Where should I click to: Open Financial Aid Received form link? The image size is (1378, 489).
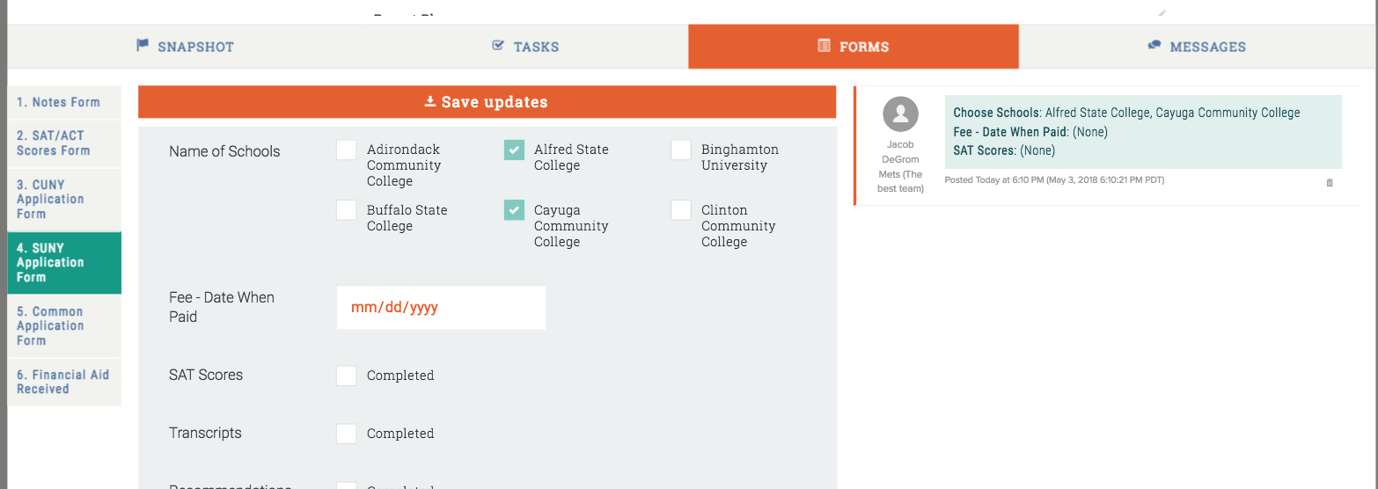click(62, 382)
